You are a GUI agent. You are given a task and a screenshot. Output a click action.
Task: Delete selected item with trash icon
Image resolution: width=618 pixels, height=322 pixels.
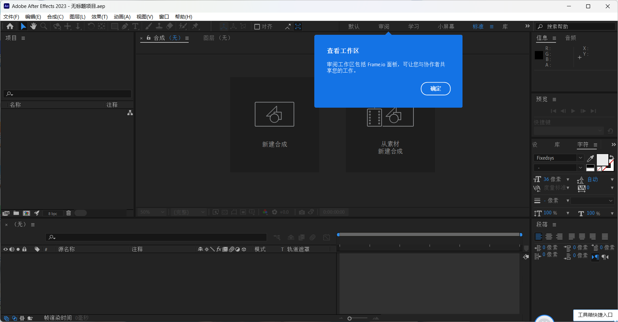point(69,213)
